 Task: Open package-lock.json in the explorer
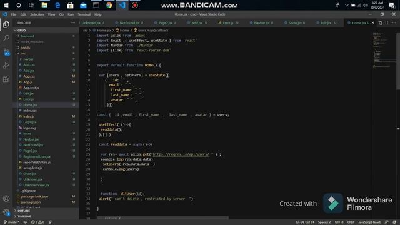(x=46, y=196)
